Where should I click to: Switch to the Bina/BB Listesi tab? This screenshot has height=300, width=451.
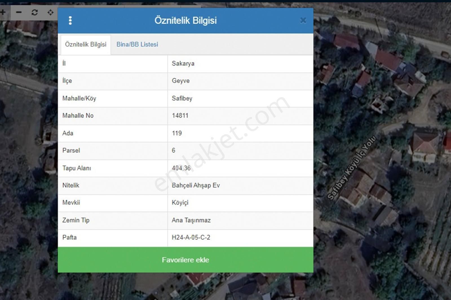click(x=137, y=44)
